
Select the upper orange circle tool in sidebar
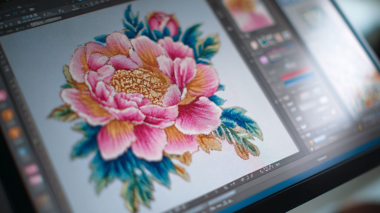click(8, 115)
